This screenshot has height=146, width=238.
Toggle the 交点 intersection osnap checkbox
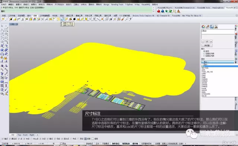pyautogui.click(x=41, y=139)
